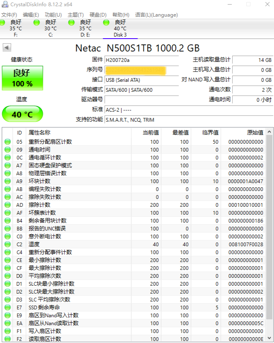Select the 坏块计数 raw value 0000001A0047
The height and width of the screenshot is (343, 274).
point(245,181)
